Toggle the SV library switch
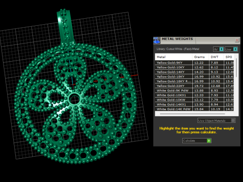 click(x=218, y=49)
